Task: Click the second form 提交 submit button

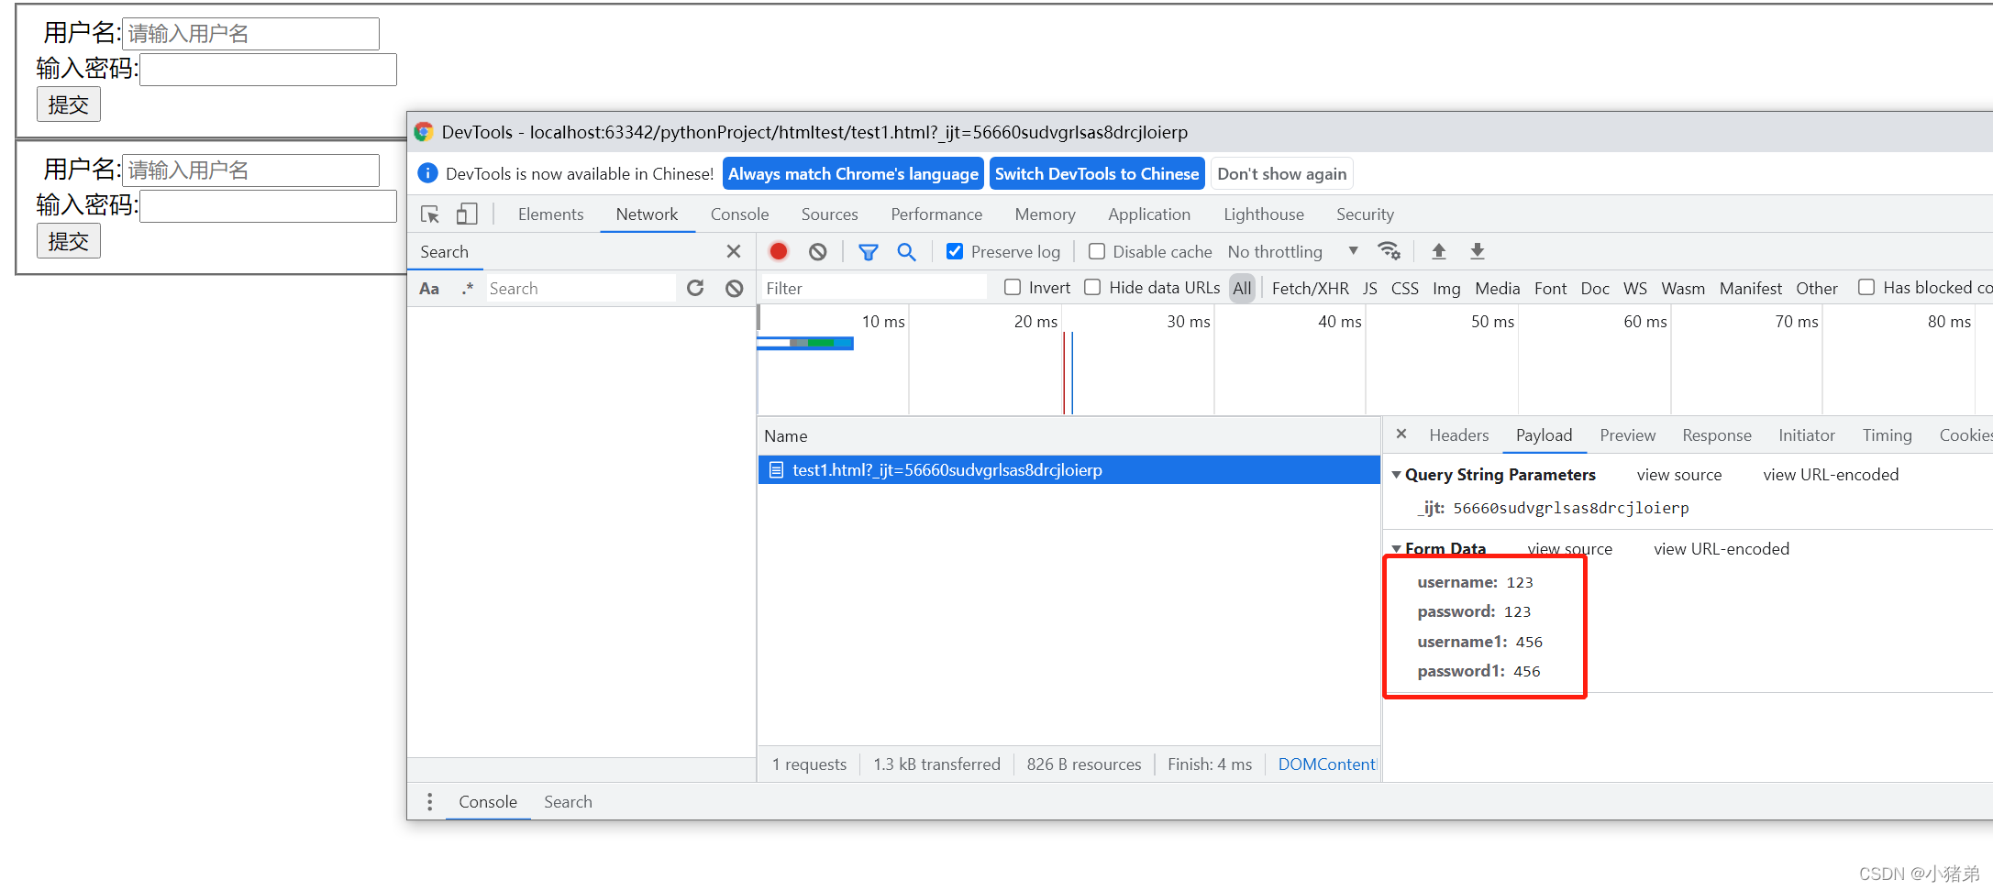Action: [69, 241]
